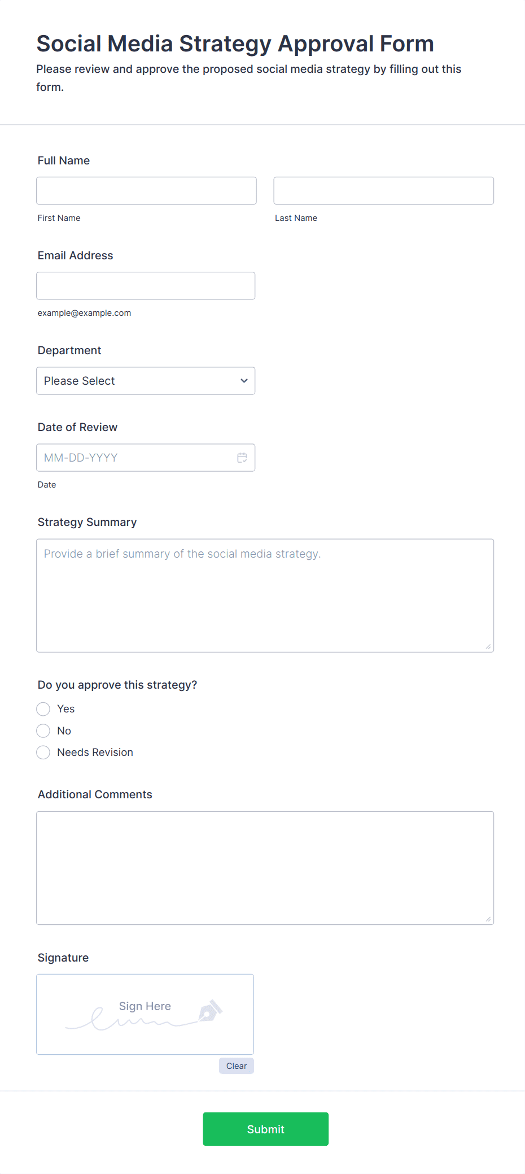The image size is (525, 1174).
Task: Click inside the Strategy Summary textarea
Action: (265, 595)
